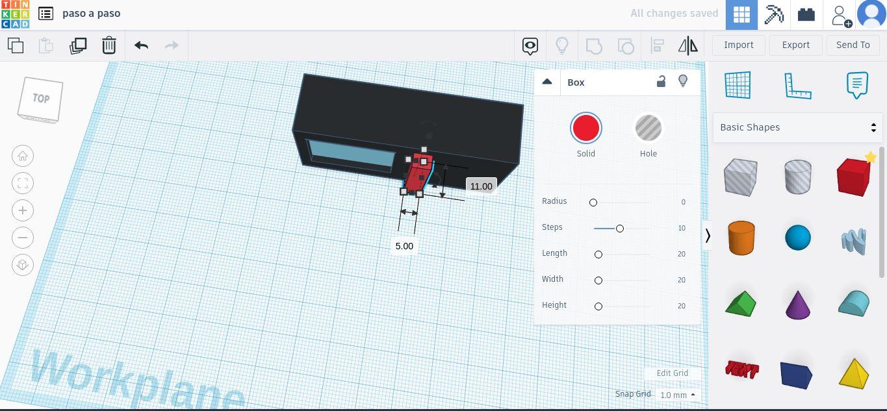Set shape to Hole

pos(649,128)
